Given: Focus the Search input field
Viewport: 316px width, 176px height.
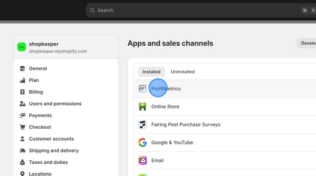Looking at the screenshot, I should 201,10.
